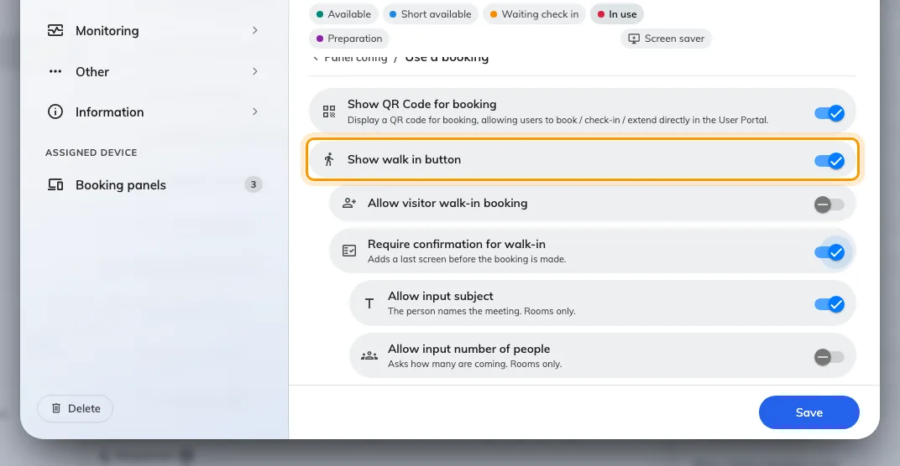Click the Screen saver monitor icon
900x466 pixels.
634,39
